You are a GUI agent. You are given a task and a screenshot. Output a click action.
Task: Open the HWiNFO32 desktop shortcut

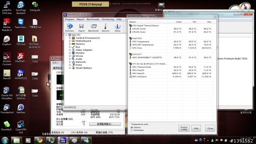click(21, 74)
